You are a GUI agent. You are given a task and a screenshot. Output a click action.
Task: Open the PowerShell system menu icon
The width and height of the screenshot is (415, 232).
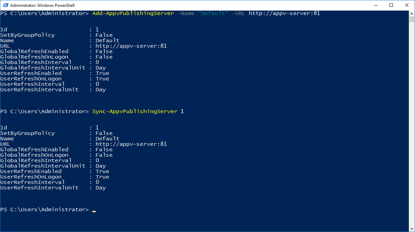(5, 5)
